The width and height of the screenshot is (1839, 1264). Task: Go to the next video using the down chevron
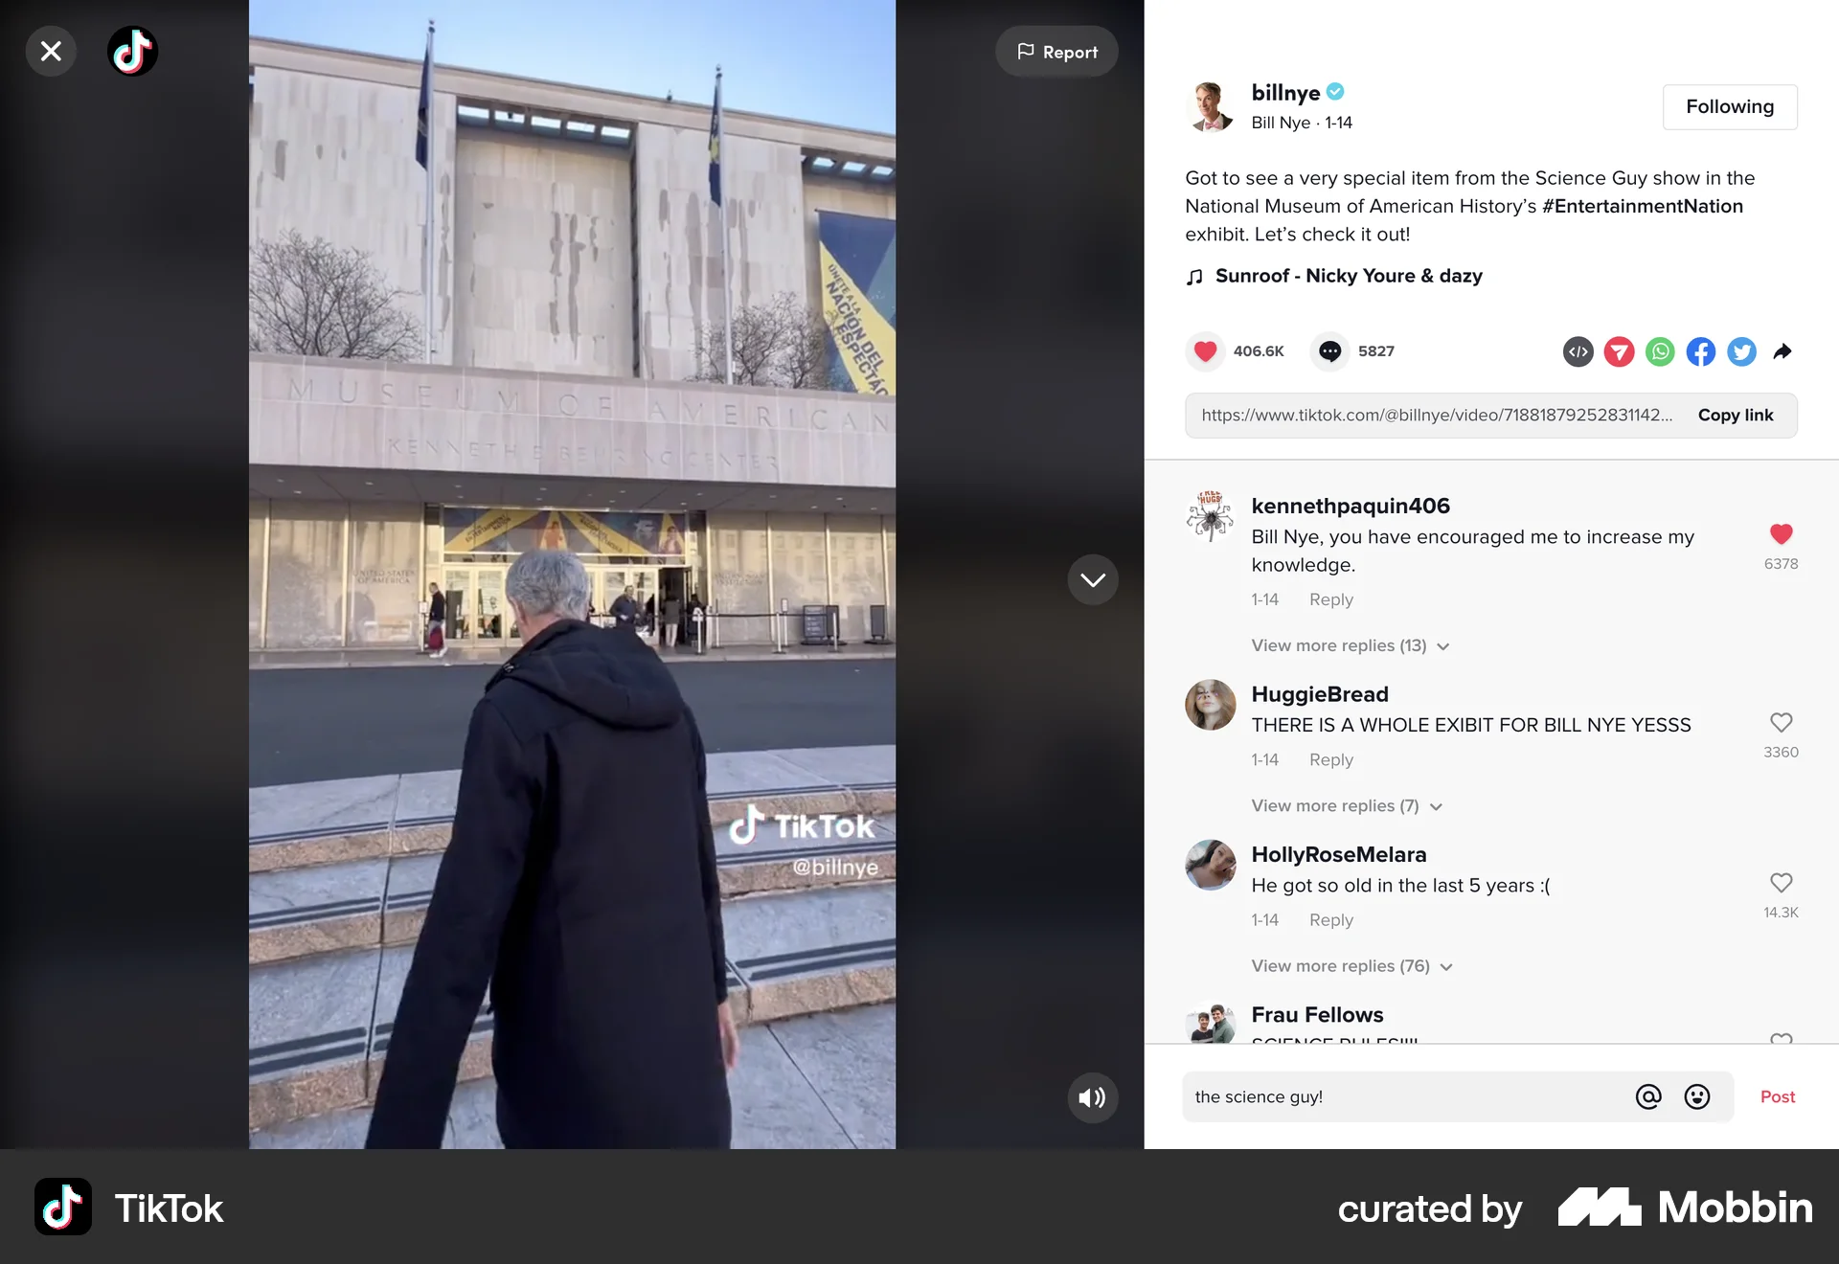[1092, 579]
